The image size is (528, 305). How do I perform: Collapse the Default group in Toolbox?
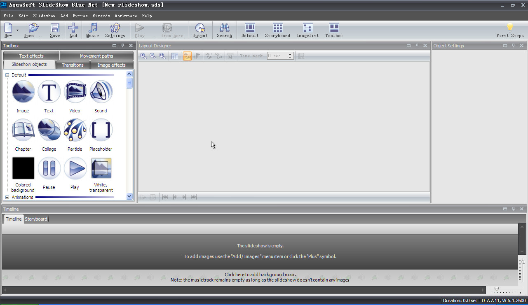(x=7, y=75)
